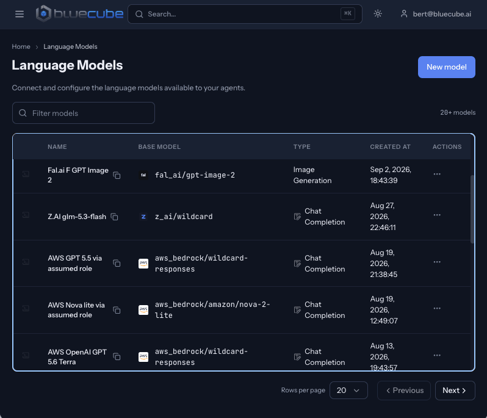
Task: Click terminal icon on AWS OpenAI GPT 5.6 Terra row
Action: tap(26, 355)
